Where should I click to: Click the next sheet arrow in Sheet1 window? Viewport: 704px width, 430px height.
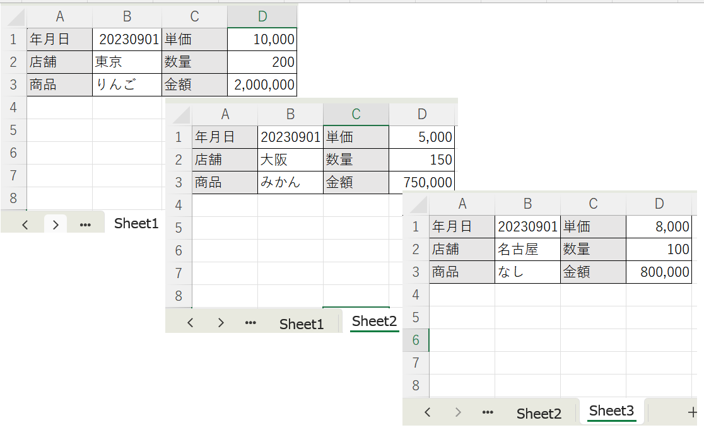[x=56, y=225]
